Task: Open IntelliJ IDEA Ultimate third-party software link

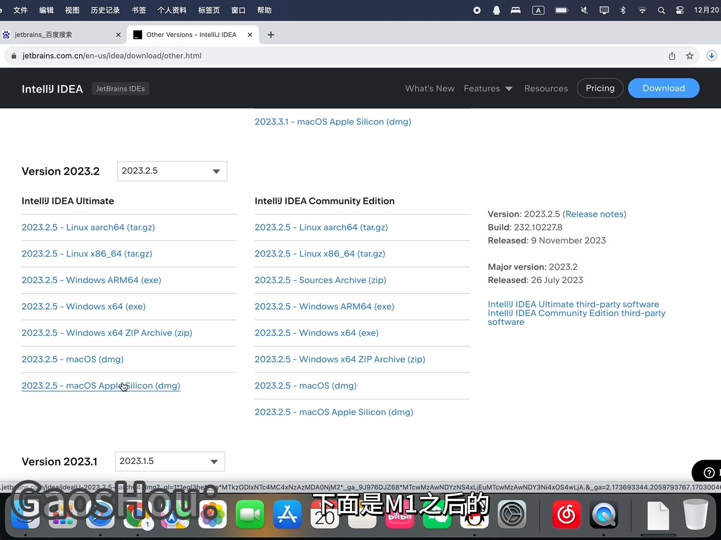Action: coord(573,304)
